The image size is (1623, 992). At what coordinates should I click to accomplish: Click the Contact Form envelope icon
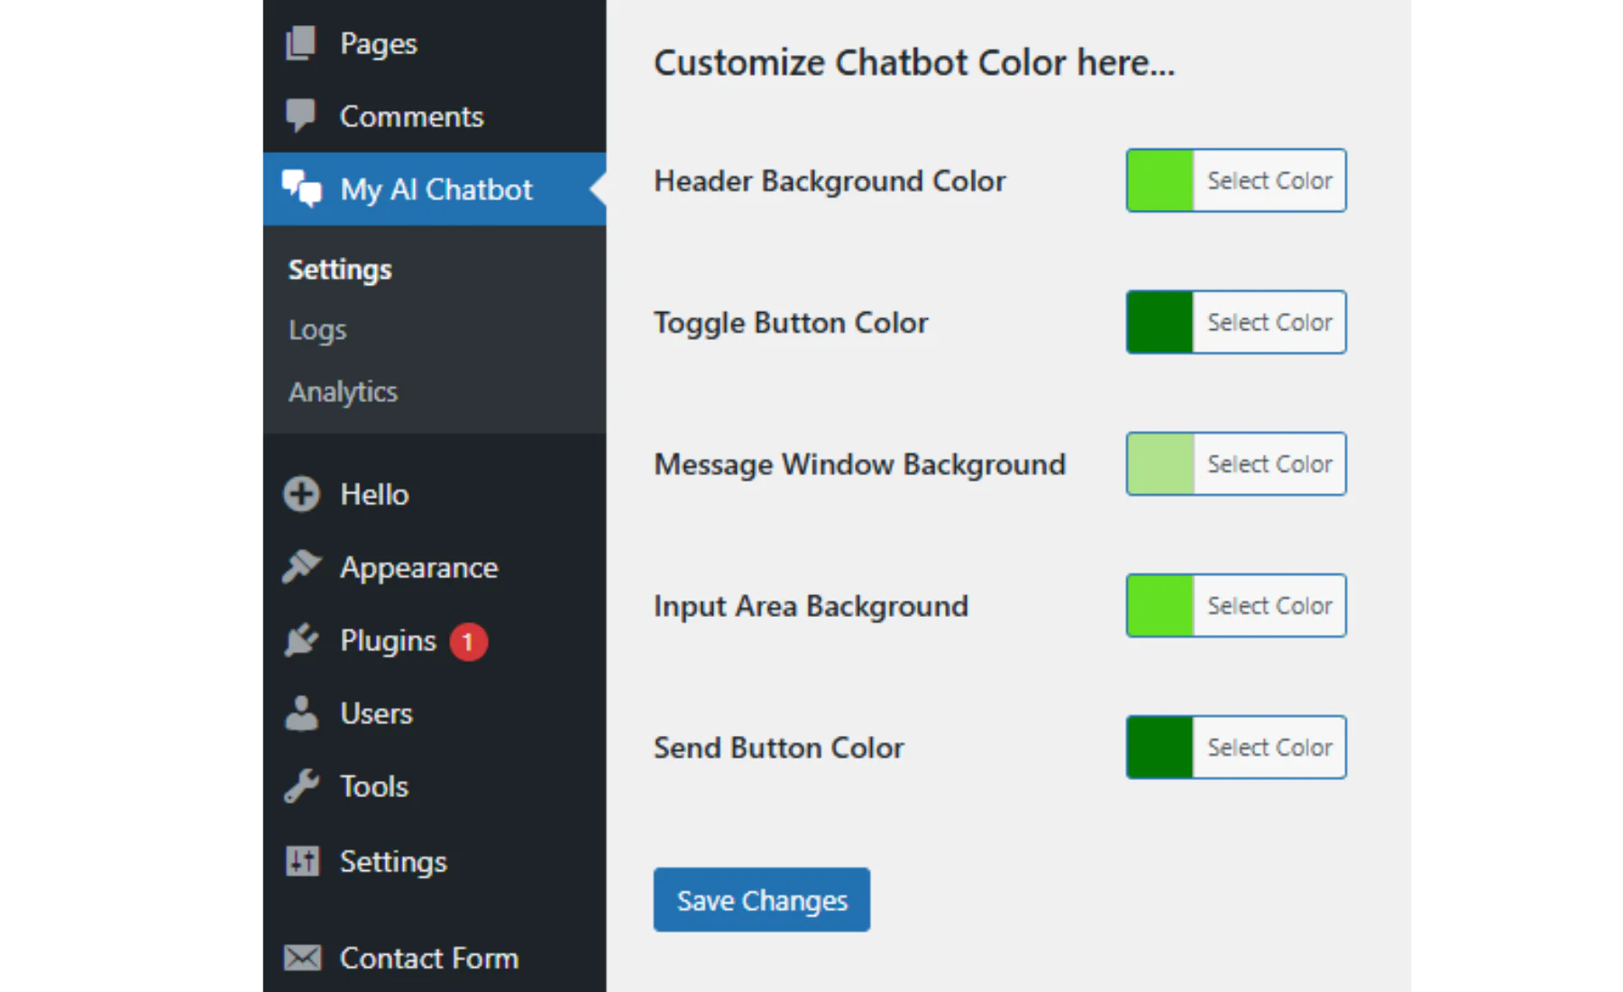(301, 958)
